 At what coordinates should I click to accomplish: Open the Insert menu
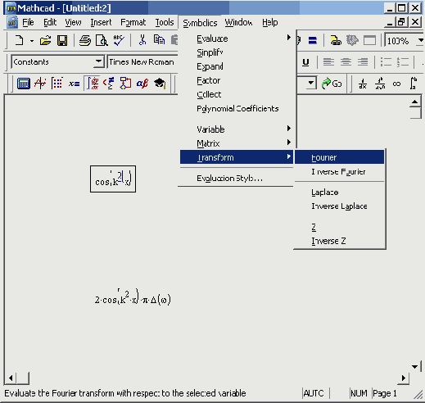101,22
